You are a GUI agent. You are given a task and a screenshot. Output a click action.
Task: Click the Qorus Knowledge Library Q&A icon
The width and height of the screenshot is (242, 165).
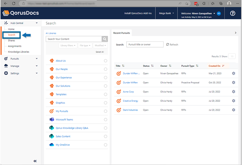(52, 128)
